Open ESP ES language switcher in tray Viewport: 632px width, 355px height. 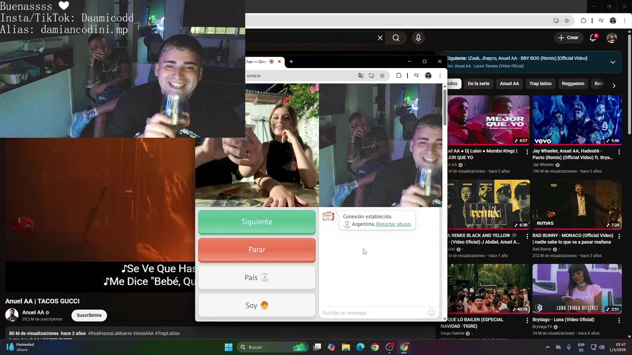pos(582,347)
